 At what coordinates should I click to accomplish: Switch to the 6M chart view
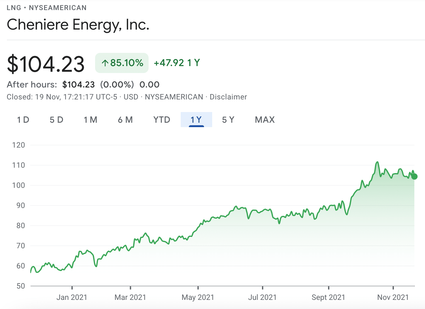[x=125, y=120]
